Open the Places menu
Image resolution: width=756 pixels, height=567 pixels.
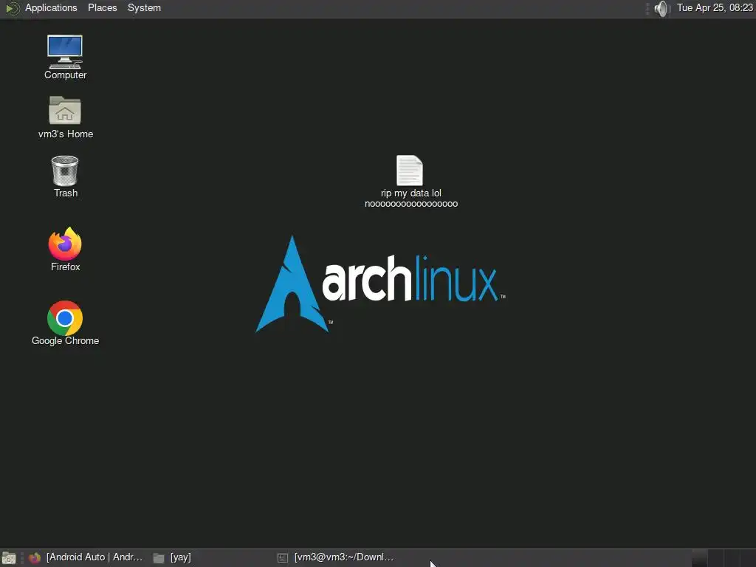point(102,7)
